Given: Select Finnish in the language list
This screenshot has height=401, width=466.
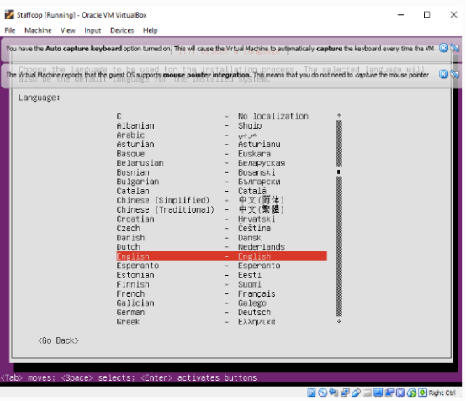Looking at the screenshot, I should pyautogui.click(x=222, y=284).
